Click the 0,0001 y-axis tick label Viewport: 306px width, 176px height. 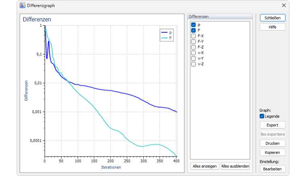tap(36, 141)
